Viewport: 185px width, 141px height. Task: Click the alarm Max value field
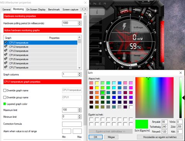pyautogui.click(x=77, y=131)
